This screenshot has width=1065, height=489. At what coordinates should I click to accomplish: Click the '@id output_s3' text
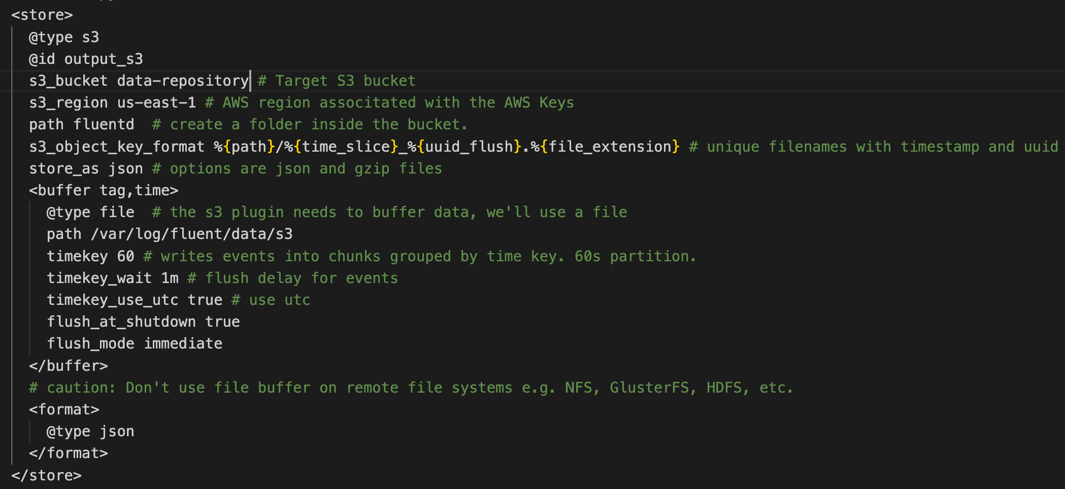click(86, 59)
